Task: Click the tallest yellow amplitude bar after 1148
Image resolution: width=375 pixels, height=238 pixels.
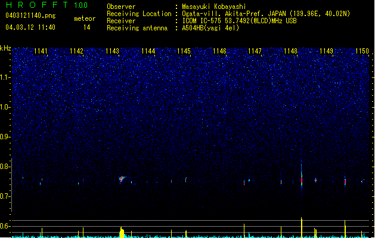Action: point(302,227)
